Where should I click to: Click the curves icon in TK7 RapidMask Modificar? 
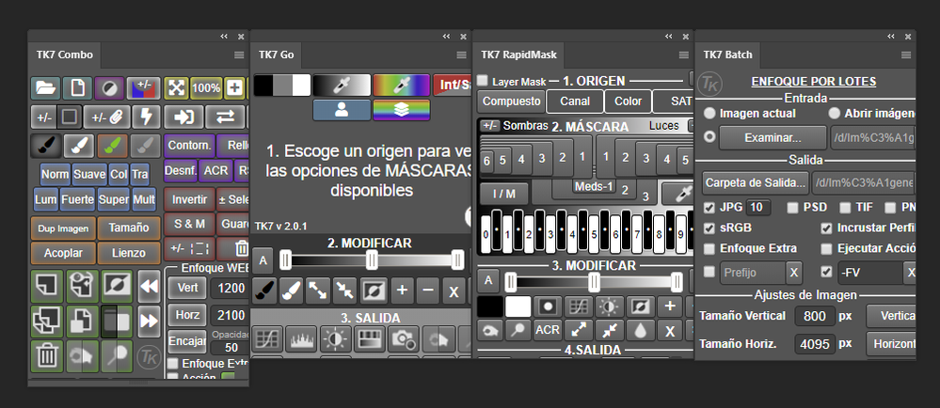579,306
